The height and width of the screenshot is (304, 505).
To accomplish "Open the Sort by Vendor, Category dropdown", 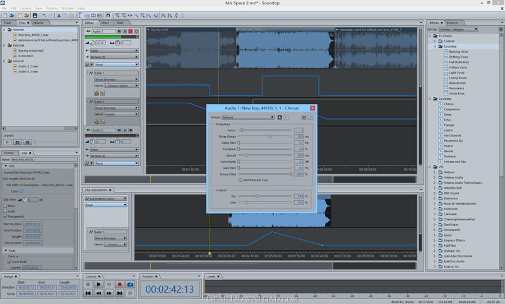I will tap(458, 29).
